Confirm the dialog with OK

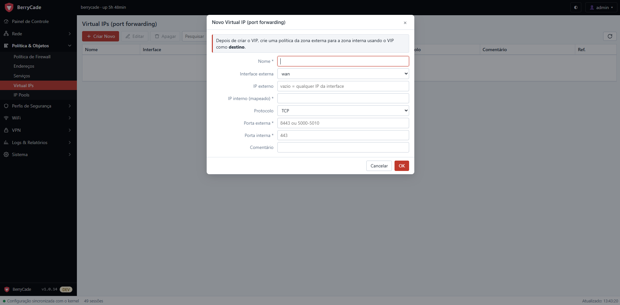click(402, 166)
